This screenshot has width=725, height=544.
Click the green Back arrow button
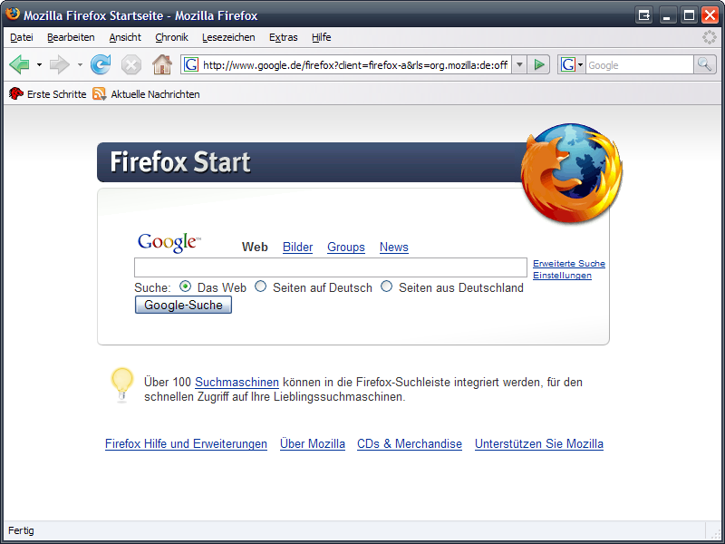click(19, 64)
